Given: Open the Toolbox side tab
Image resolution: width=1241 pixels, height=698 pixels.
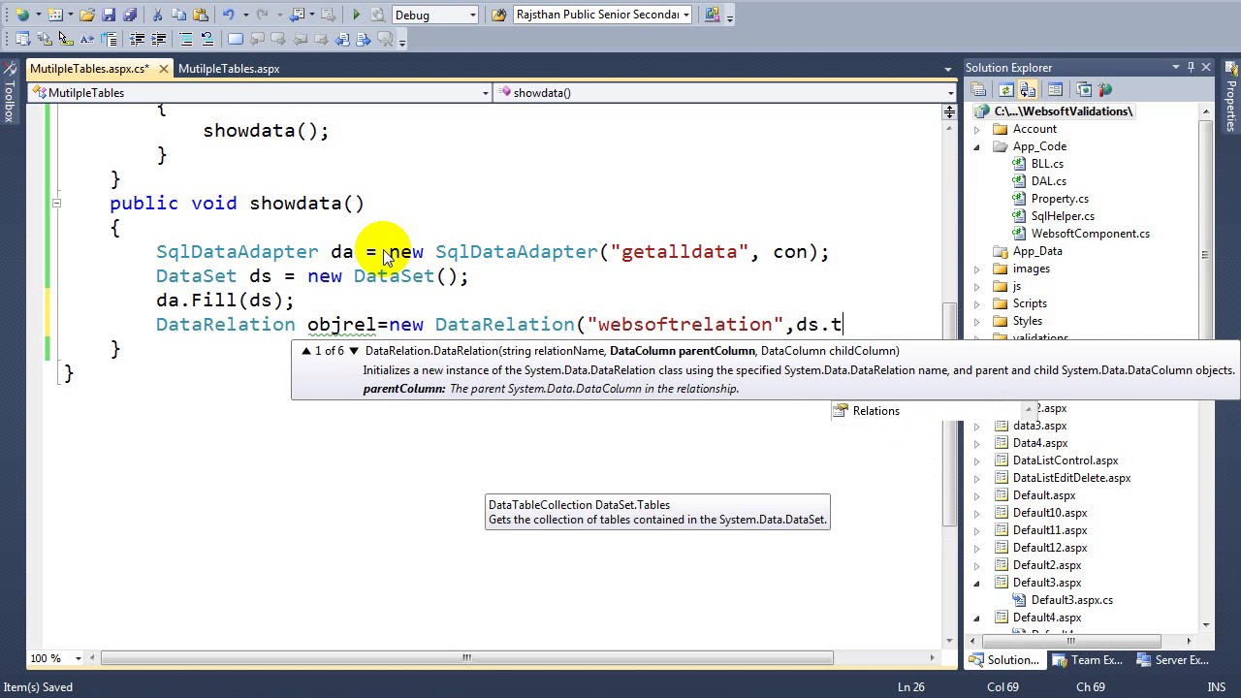Looking at the screenshot, I should 9,92.
